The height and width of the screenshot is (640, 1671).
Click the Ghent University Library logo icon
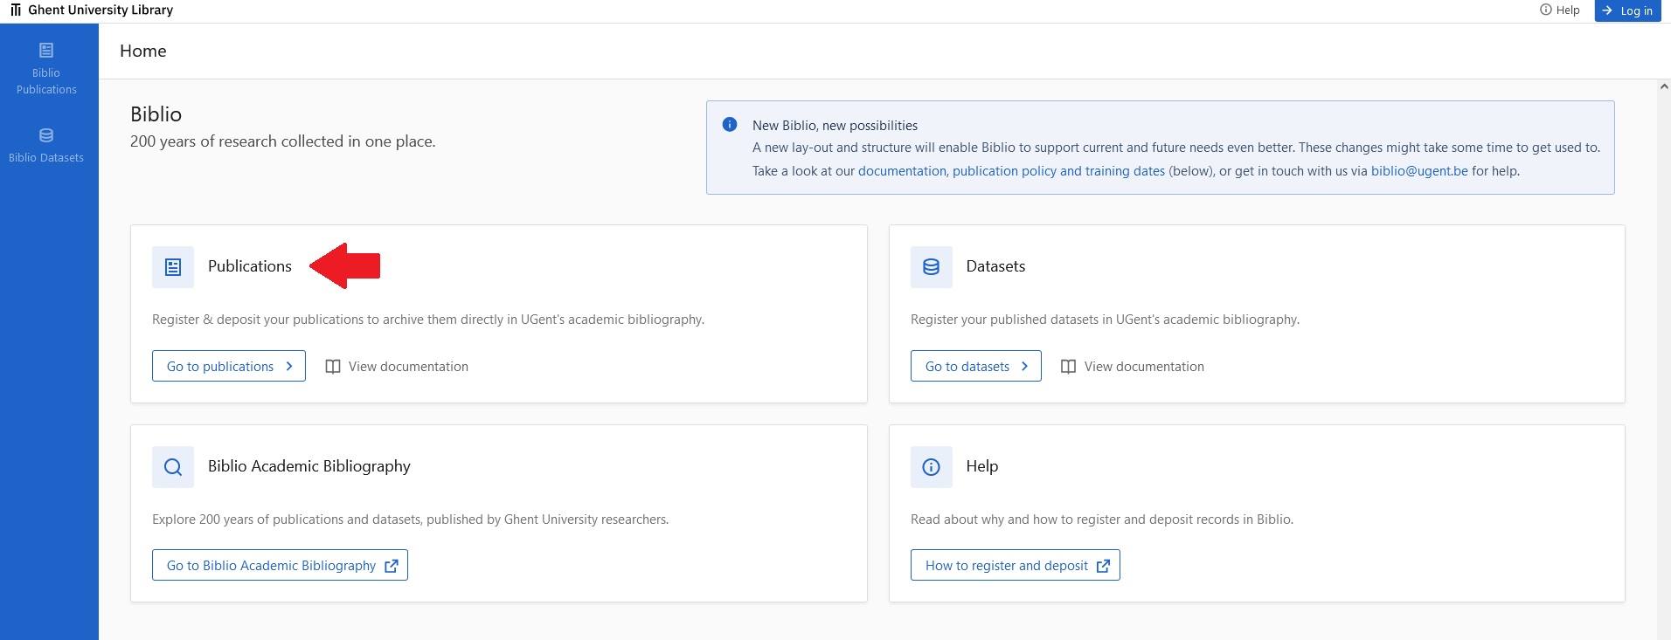click(x=16, y=10)
